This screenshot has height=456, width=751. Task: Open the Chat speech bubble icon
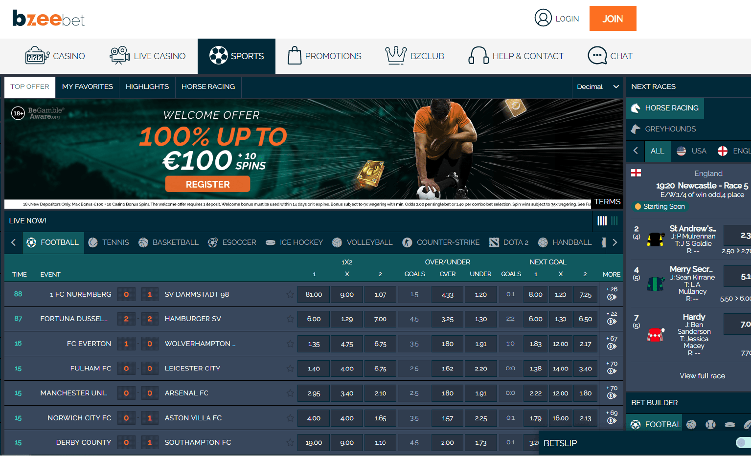(x=597, y=56)
